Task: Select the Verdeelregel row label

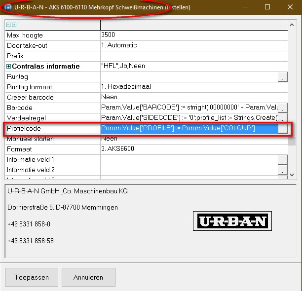Action: click(26, 118)
